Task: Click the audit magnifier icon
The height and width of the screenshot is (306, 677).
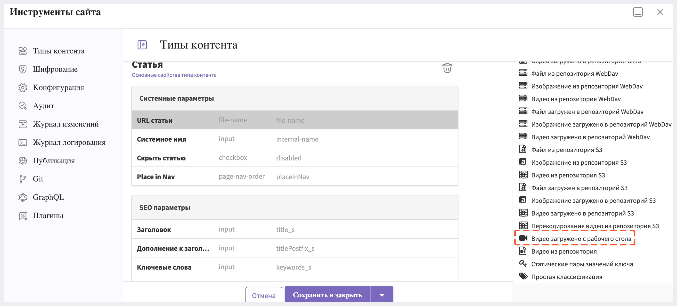Action: click(23, 106)
